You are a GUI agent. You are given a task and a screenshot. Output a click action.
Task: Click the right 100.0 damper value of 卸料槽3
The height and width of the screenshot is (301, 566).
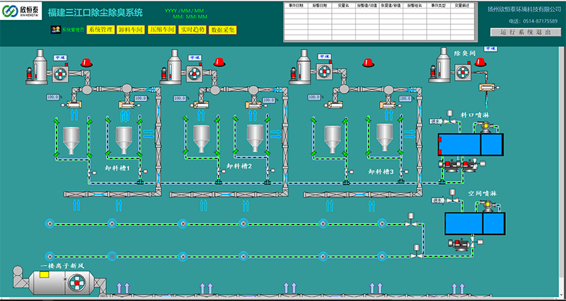click(405, 98)
